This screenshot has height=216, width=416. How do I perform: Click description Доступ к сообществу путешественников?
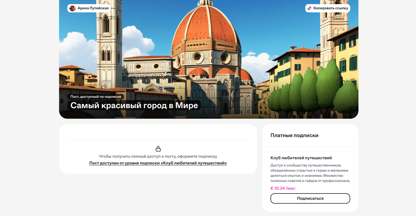click(x=310, y=173)
